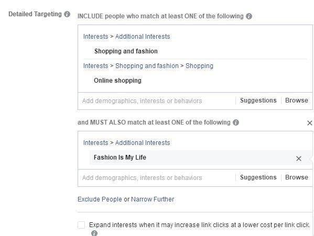Click Additional Interests breadcrumb in first box
The image size is (314, 236).
(x=143, y=37)
